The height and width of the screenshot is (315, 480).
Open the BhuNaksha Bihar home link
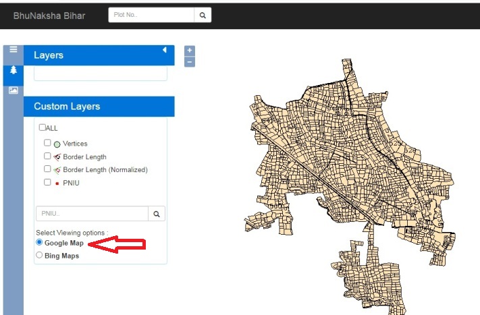(x=49, y=16)
